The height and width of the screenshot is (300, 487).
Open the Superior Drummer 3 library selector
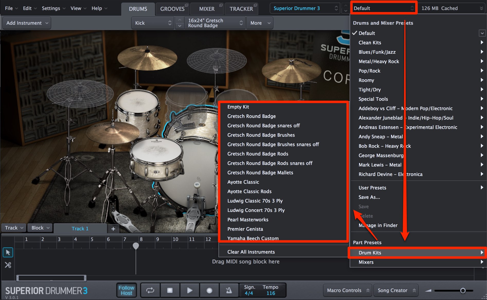(x=305, y=8)
